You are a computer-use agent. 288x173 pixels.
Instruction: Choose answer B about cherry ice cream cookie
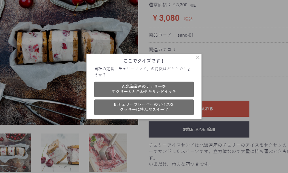(x=144, y=107)
